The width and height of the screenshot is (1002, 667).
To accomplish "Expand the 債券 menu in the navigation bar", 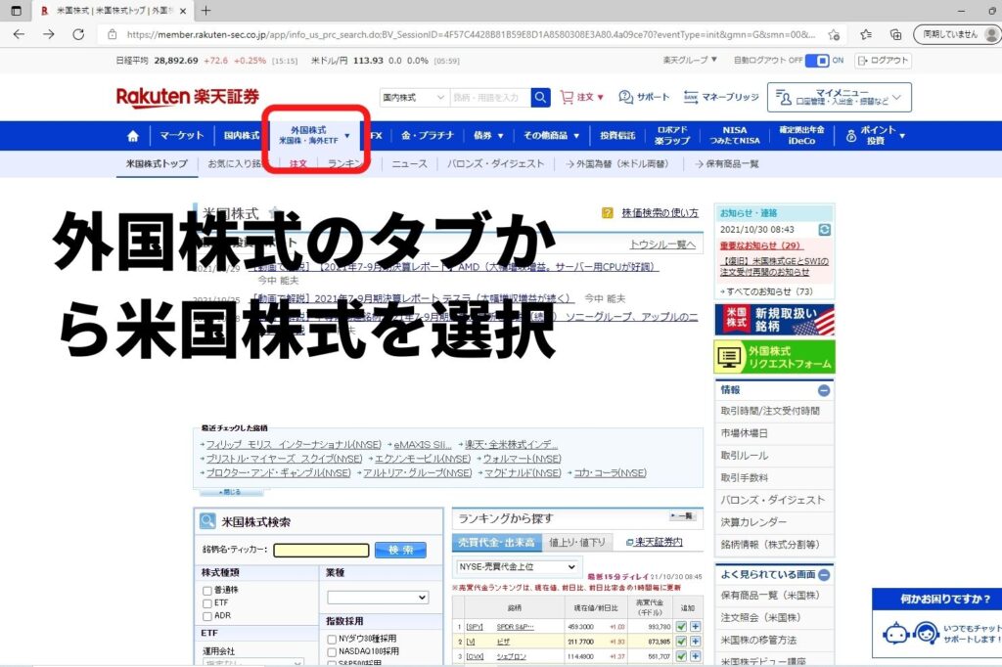I will pos(488,135).
